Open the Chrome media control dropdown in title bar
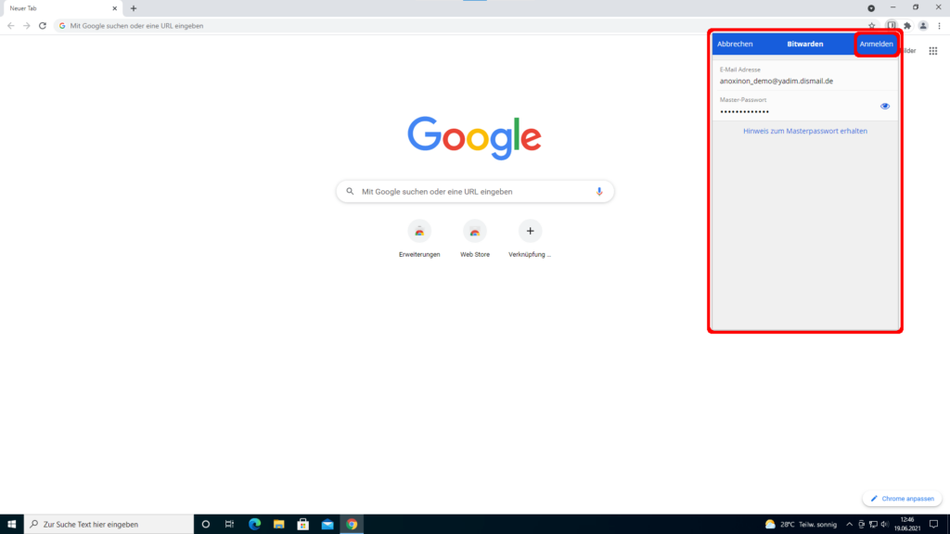The height and width of the screenshot is (534, 950). point(871,8)
